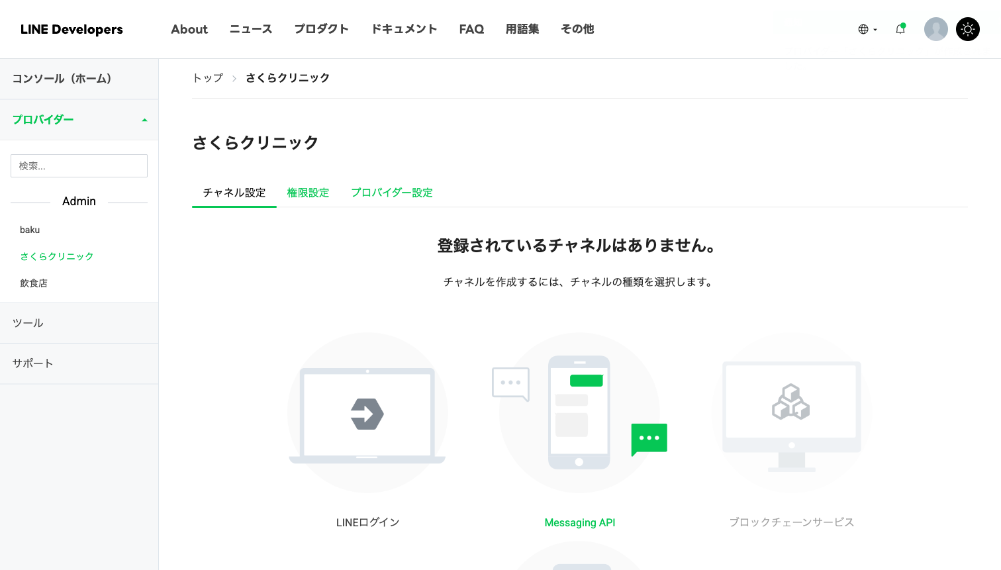This screenshot has width=1001, height=570.
Task: Switch to the チャネル設定 tab
Action: tap(234, 193)
